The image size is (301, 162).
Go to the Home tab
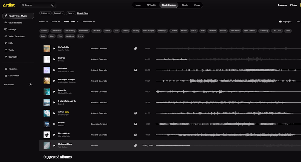(138, 5)
